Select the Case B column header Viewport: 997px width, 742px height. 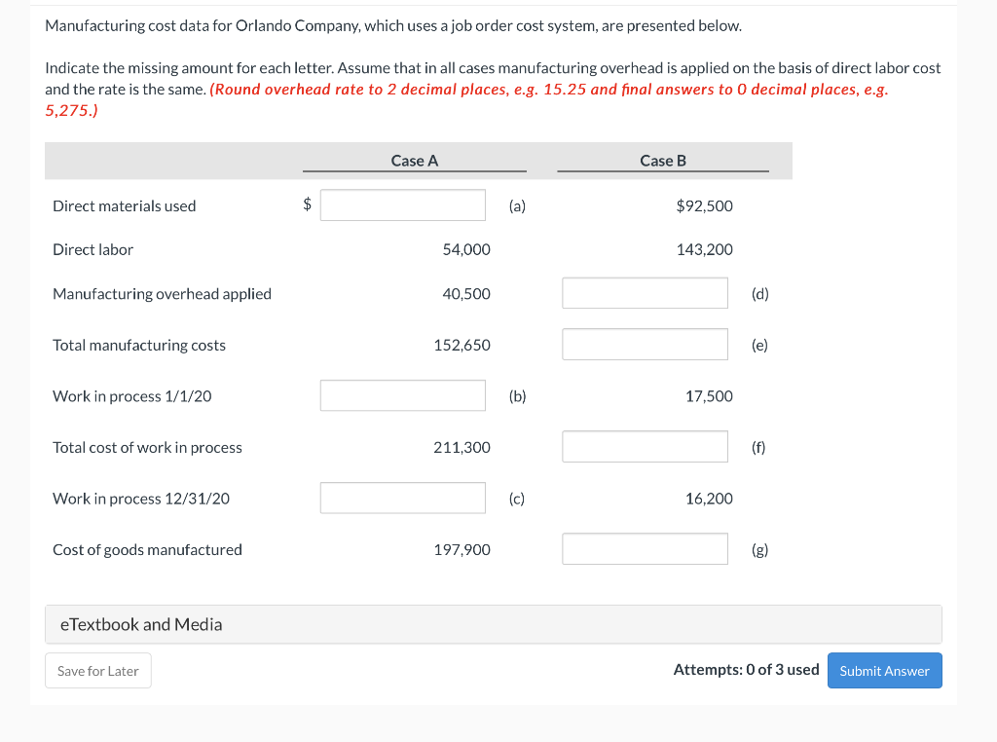click(662, 161)
